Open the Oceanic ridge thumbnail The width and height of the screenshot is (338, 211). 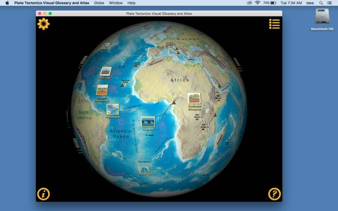pyautogui.click(x=106, y=71)
